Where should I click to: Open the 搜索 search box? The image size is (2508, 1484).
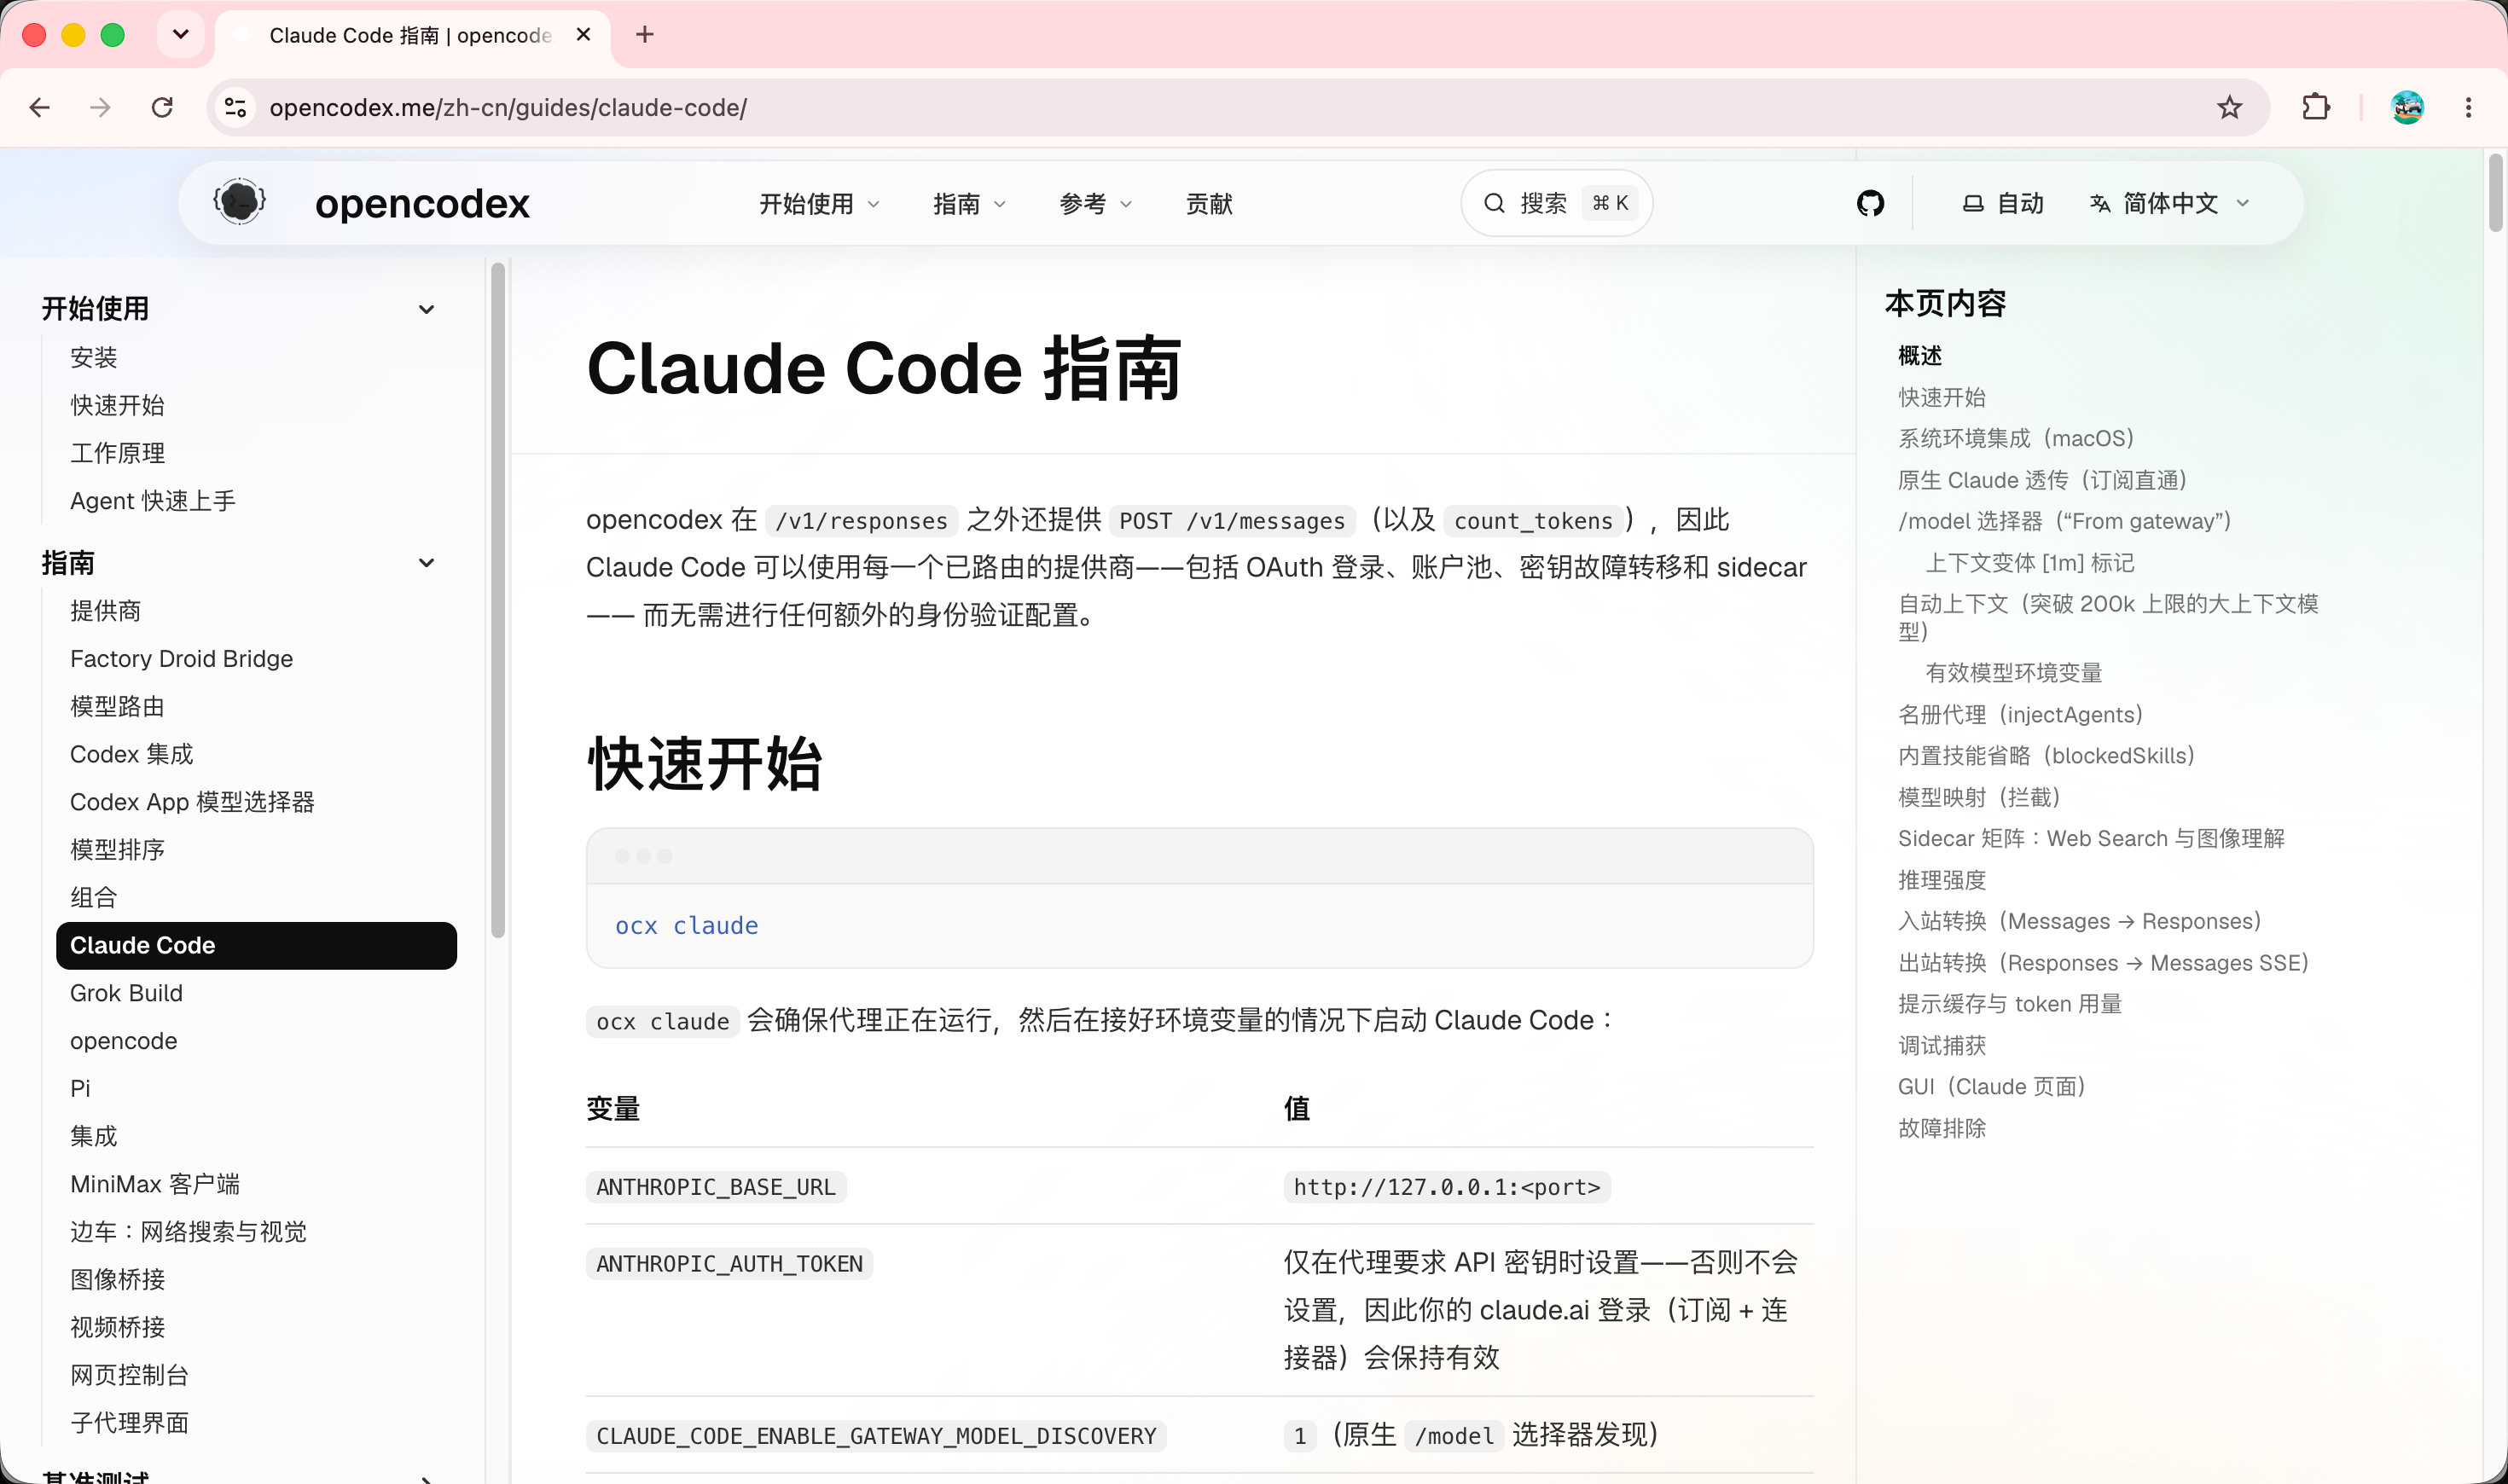click(1556, 203)
